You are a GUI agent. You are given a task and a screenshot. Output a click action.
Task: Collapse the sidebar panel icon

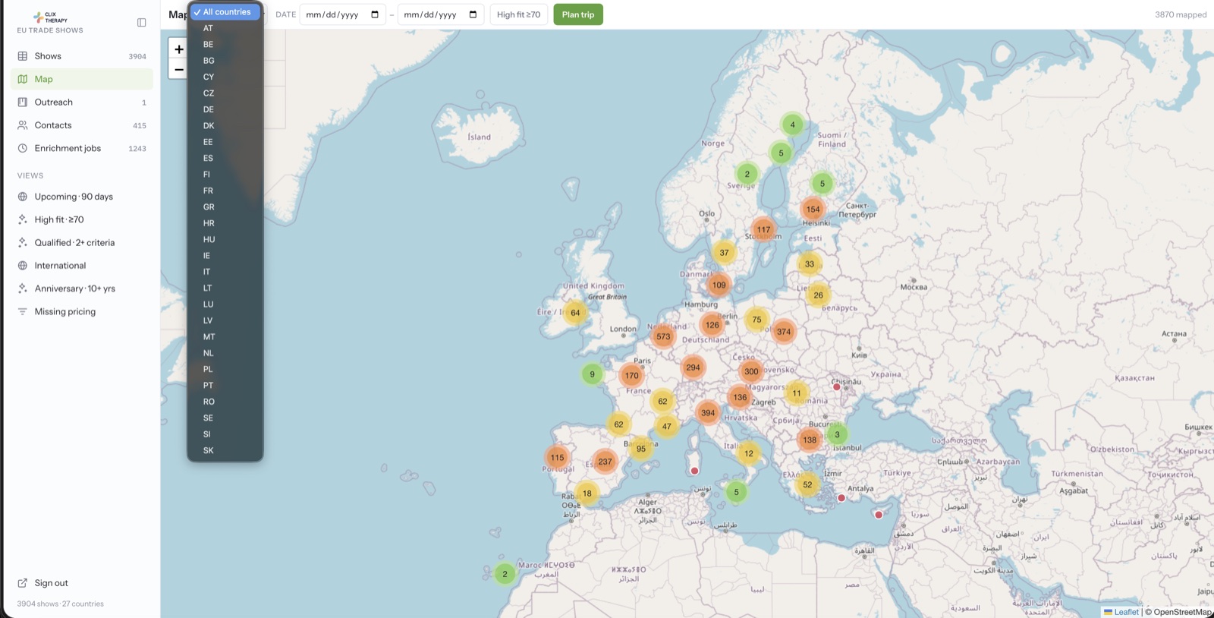[141, 23]
